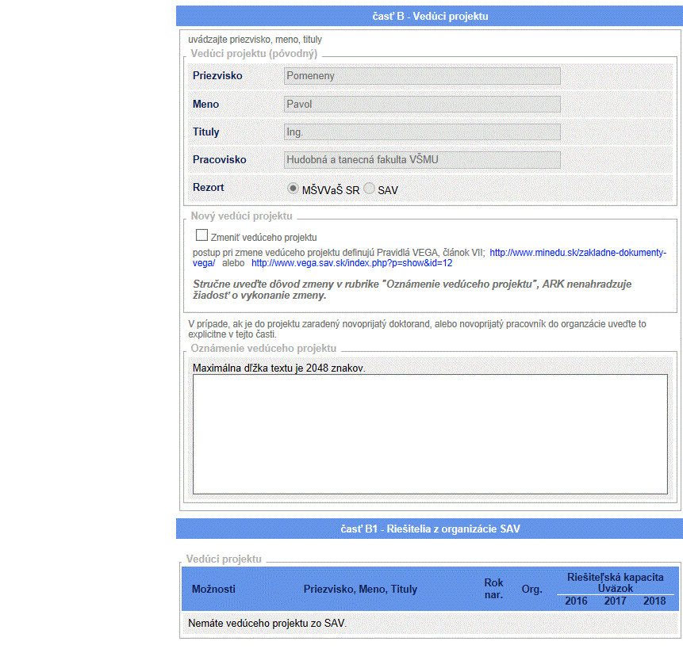Open the vega.sav.sk index.php link
The width and height of the screenshot is (683, 649).
pyautogui.click(x=352, y=263)
